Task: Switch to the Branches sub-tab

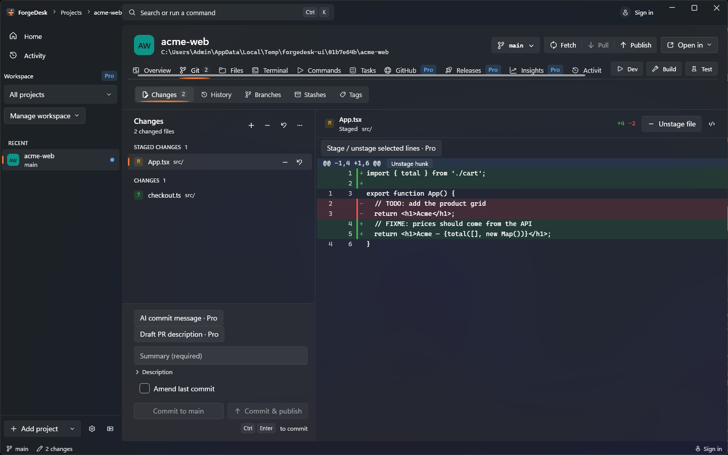Action: coord(262,95)
